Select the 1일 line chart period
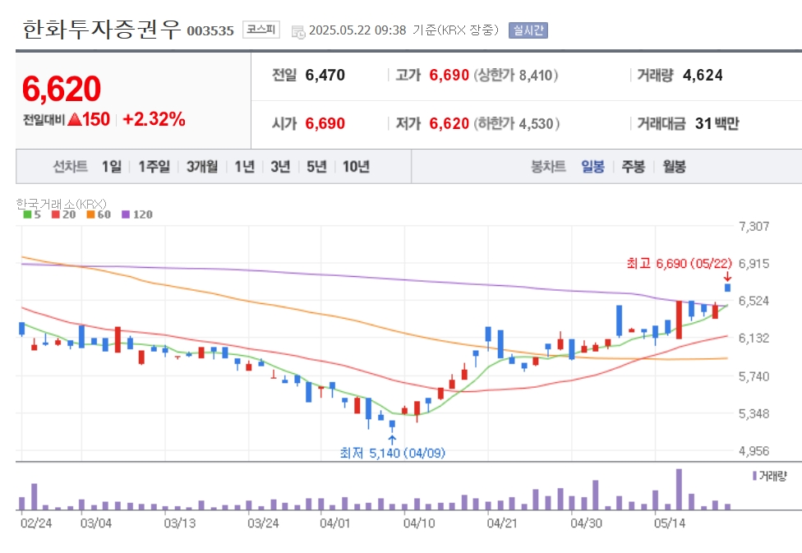The width and height of the screenshot is (802, 553). click(x=112, y=166)
